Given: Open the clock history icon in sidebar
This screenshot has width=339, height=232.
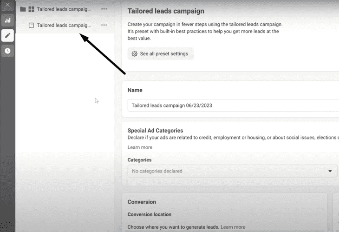Looking at the screenshot, I should (x=7, y=51).
